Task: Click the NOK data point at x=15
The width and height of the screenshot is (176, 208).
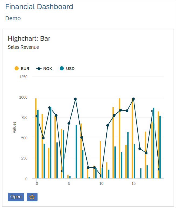Action: point(133,99)
